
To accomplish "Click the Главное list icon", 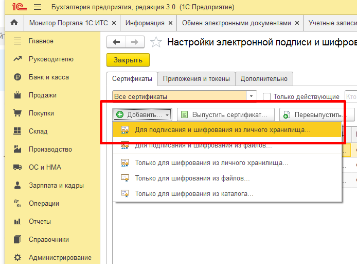I will [17, 41].
